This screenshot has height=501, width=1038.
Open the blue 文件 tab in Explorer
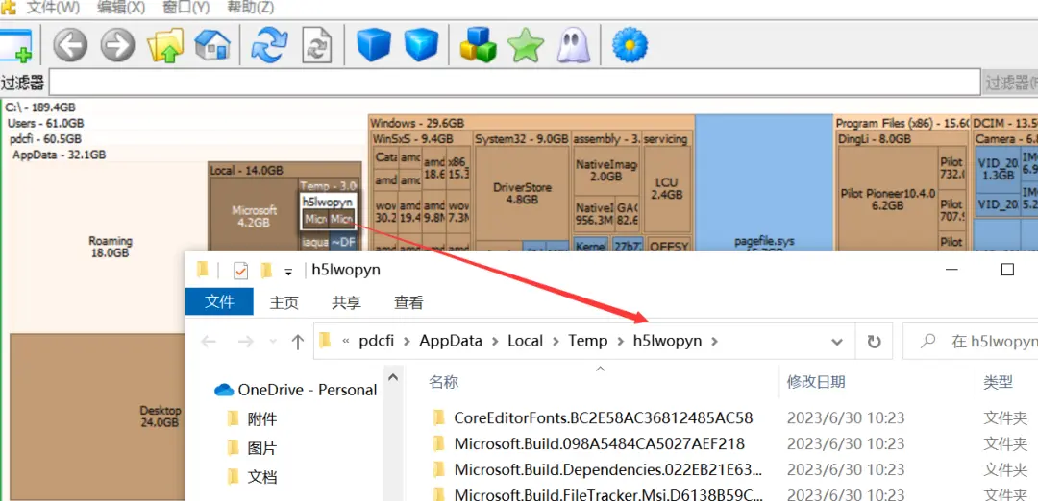click(219, 302)
